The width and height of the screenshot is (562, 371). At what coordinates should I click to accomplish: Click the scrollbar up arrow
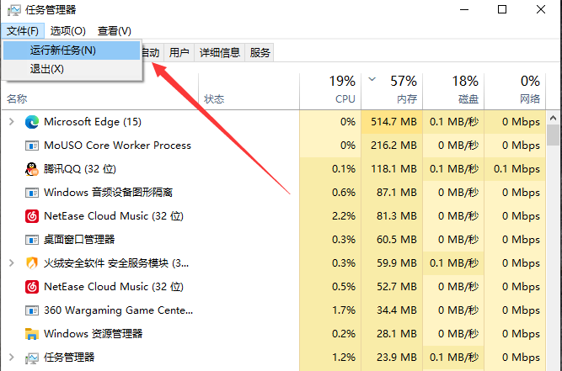(553, 118)
